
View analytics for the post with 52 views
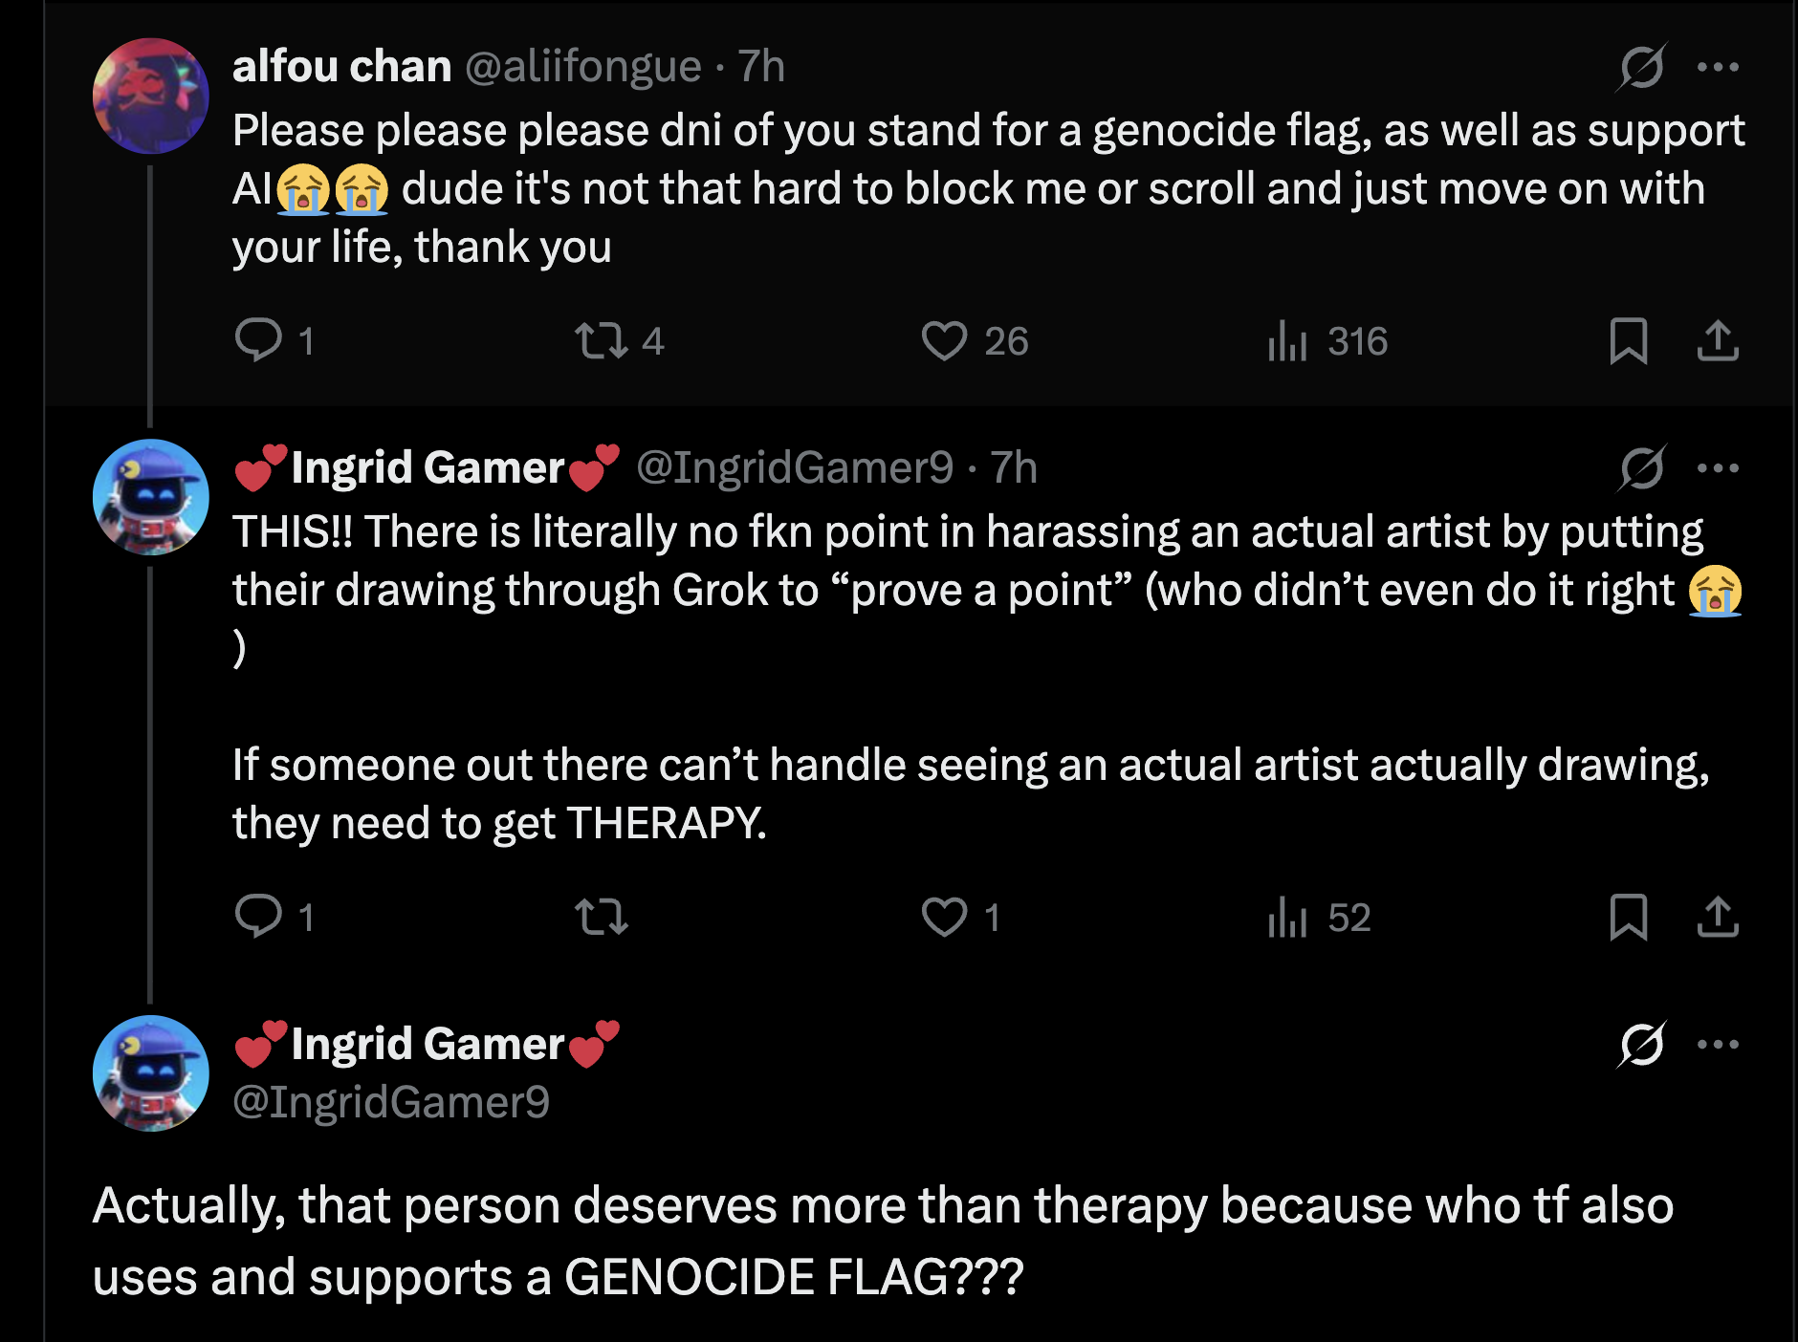click(x=1287, y=917)
